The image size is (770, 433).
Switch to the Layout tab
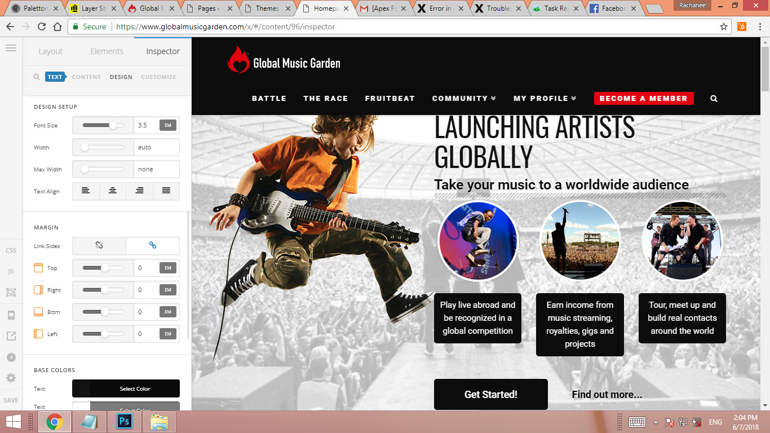[x=50, y=51]
